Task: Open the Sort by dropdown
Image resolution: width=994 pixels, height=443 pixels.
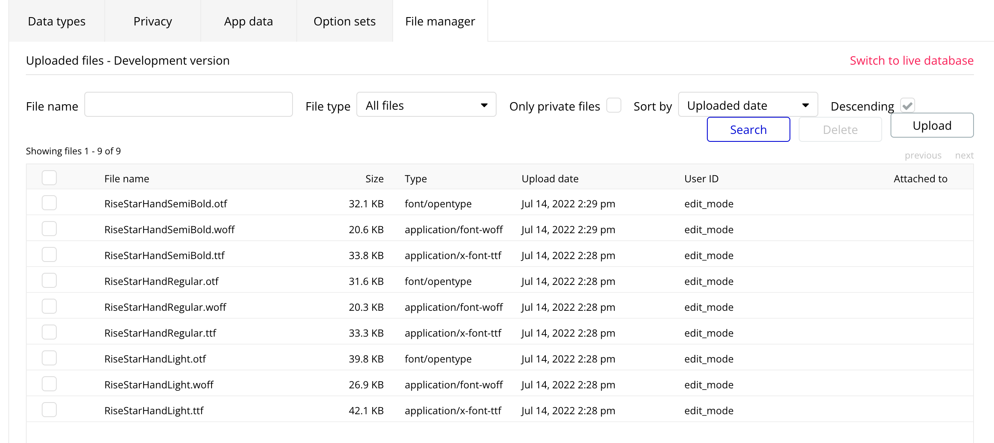Action: 748,105
